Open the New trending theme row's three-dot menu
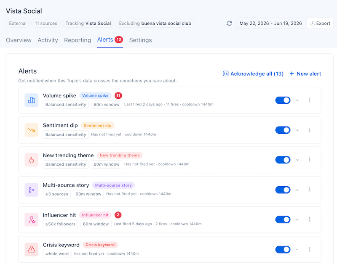 310,160
